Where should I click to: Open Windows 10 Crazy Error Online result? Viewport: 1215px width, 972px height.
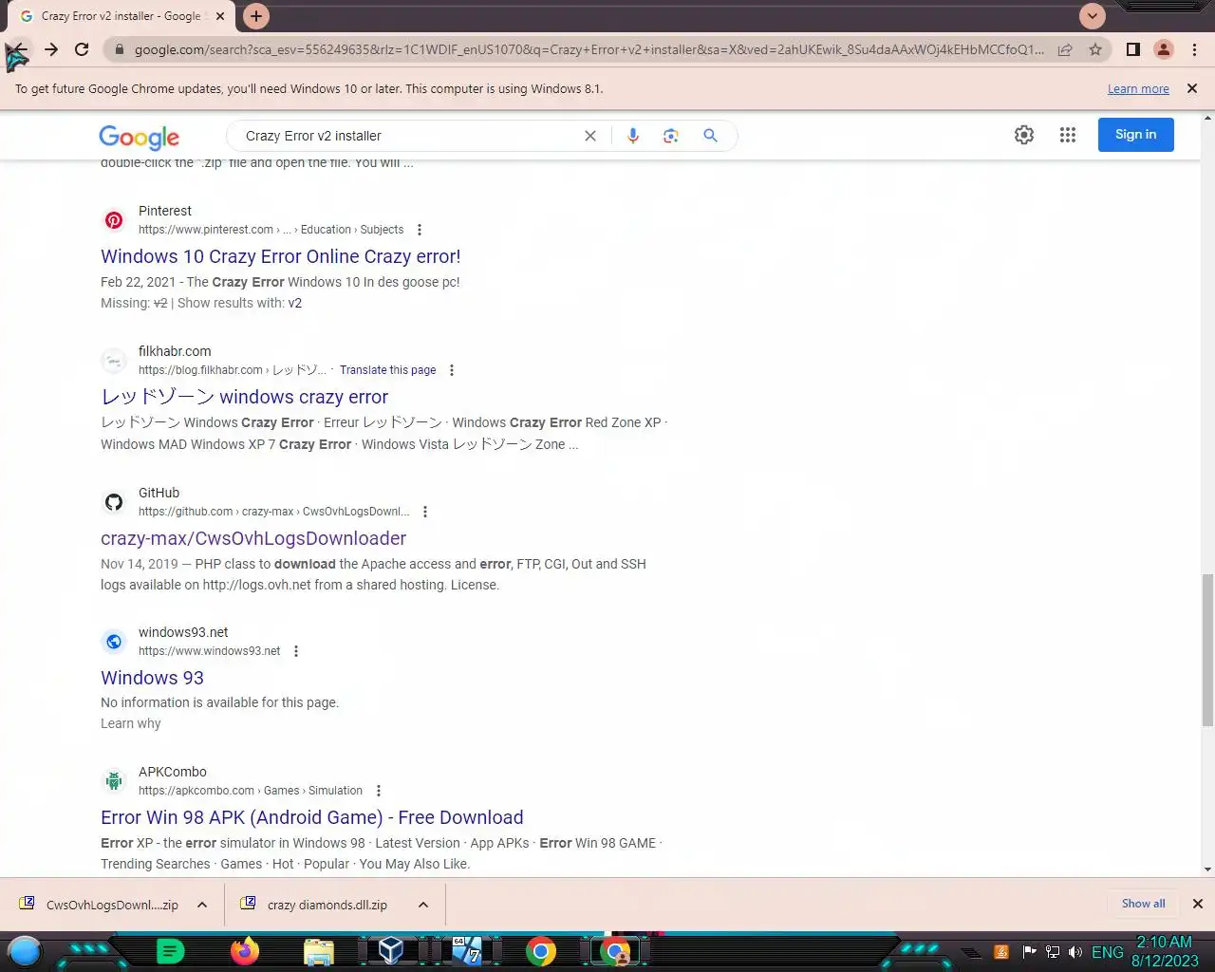(x=281, y=256)
